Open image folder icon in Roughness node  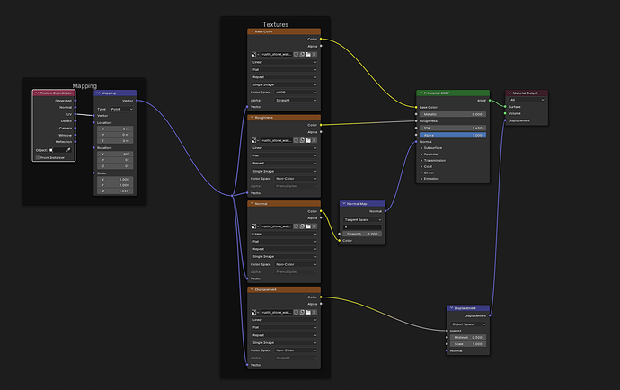point(308,140)
